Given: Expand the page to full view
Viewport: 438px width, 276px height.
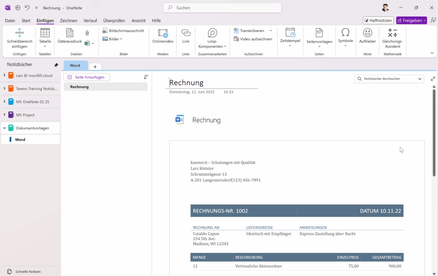Looking at the screenshot, I should point(433,79).
